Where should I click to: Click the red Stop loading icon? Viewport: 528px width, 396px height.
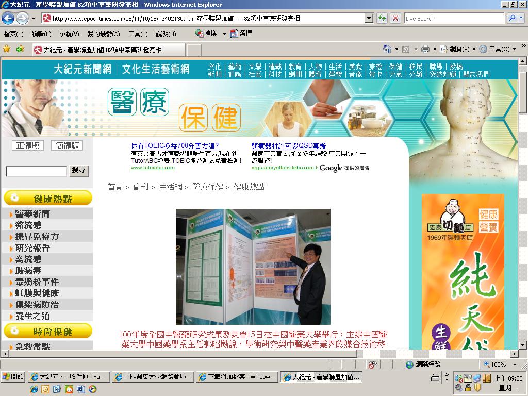tap(395, 18)
